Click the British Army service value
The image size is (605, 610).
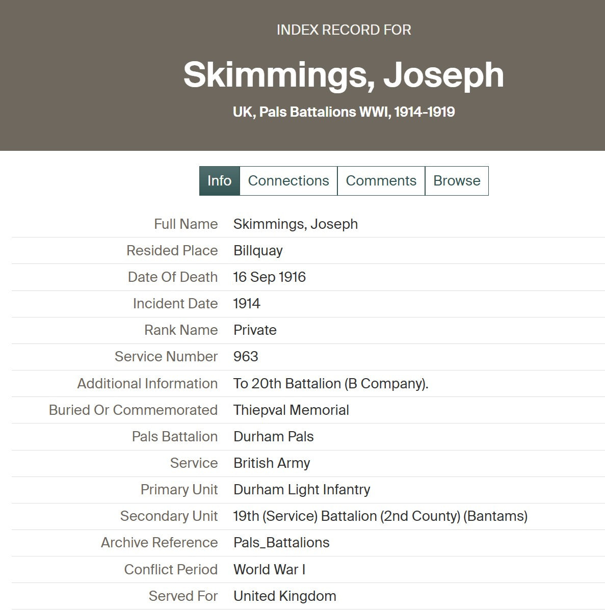tap(272, 463)
